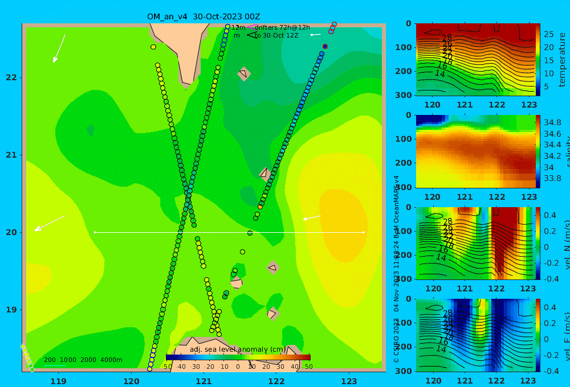This screenshot has width=570, height=387.
Task: Click longitude label 123 under the main map
Action: [349, 381]
